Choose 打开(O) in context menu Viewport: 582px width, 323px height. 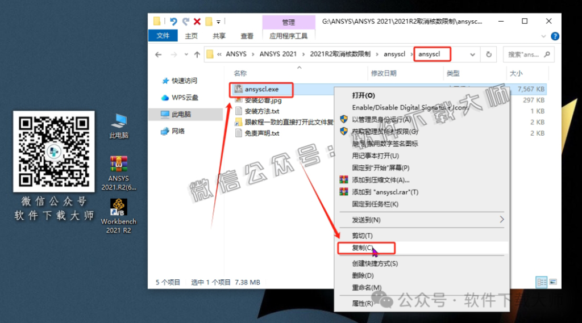point(363,95)
